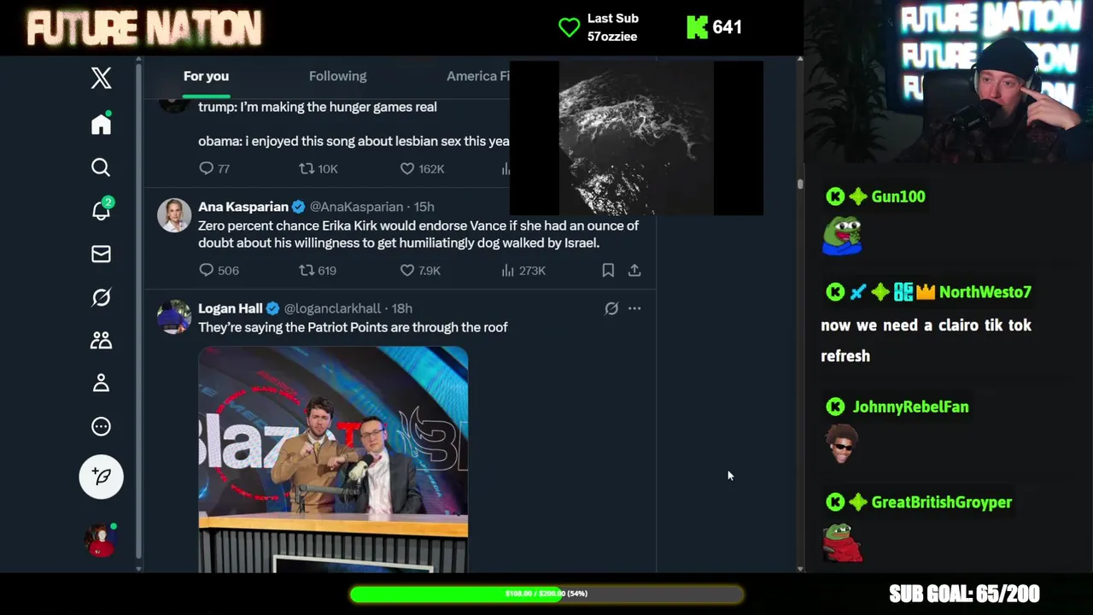The height and width of the screenshot is (615, 1093).
Task: Open the Ana Kasparian name link
Action: tap(243, 207)
